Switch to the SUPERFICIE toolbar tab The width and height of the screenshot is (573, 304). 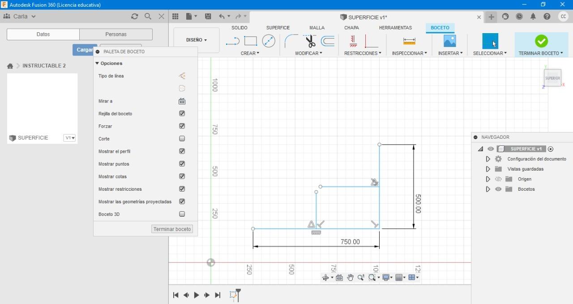(278, 28)
